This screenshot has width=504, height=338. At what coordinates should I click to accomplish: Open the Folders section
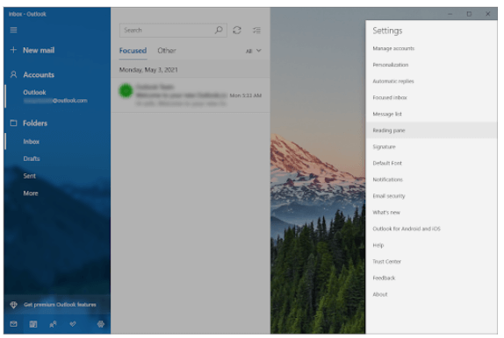(35, 123)
